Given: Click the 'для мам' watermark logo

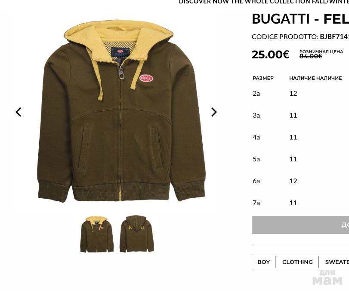Looking at the screenshot, I should tap(327, 277).
